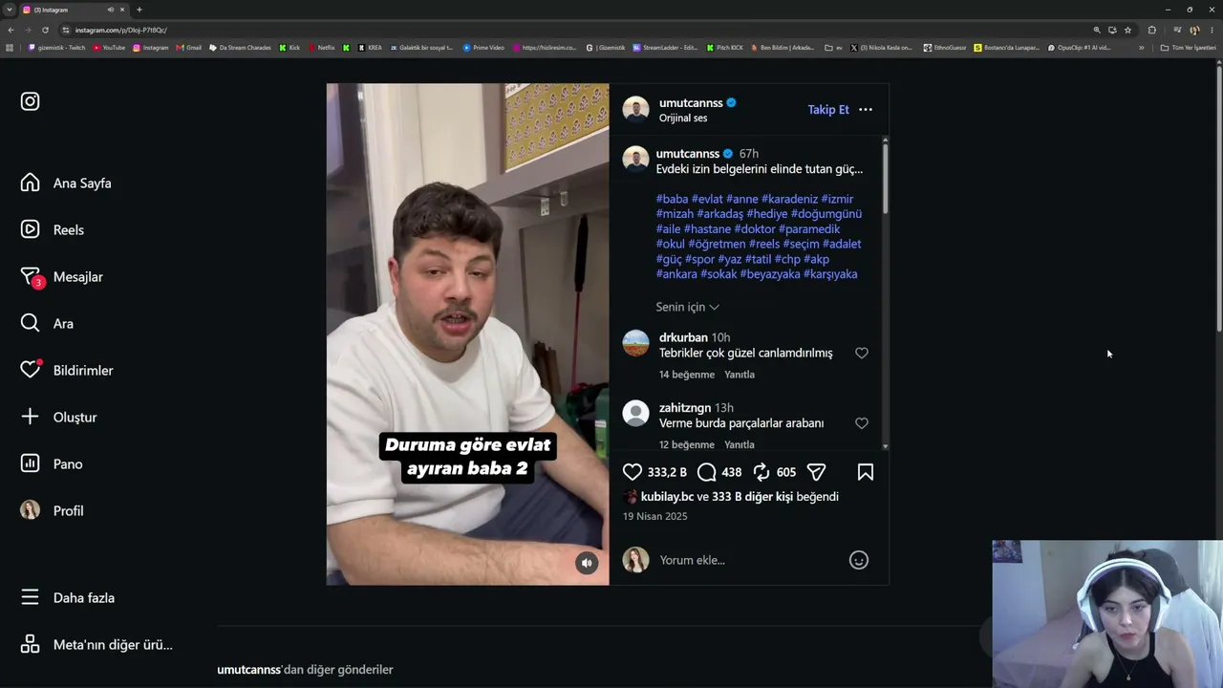Expand the Senin için comment sort dropdown
Image resolution: width=1223 pixels, height=688 pixels.
coord(688,307)
